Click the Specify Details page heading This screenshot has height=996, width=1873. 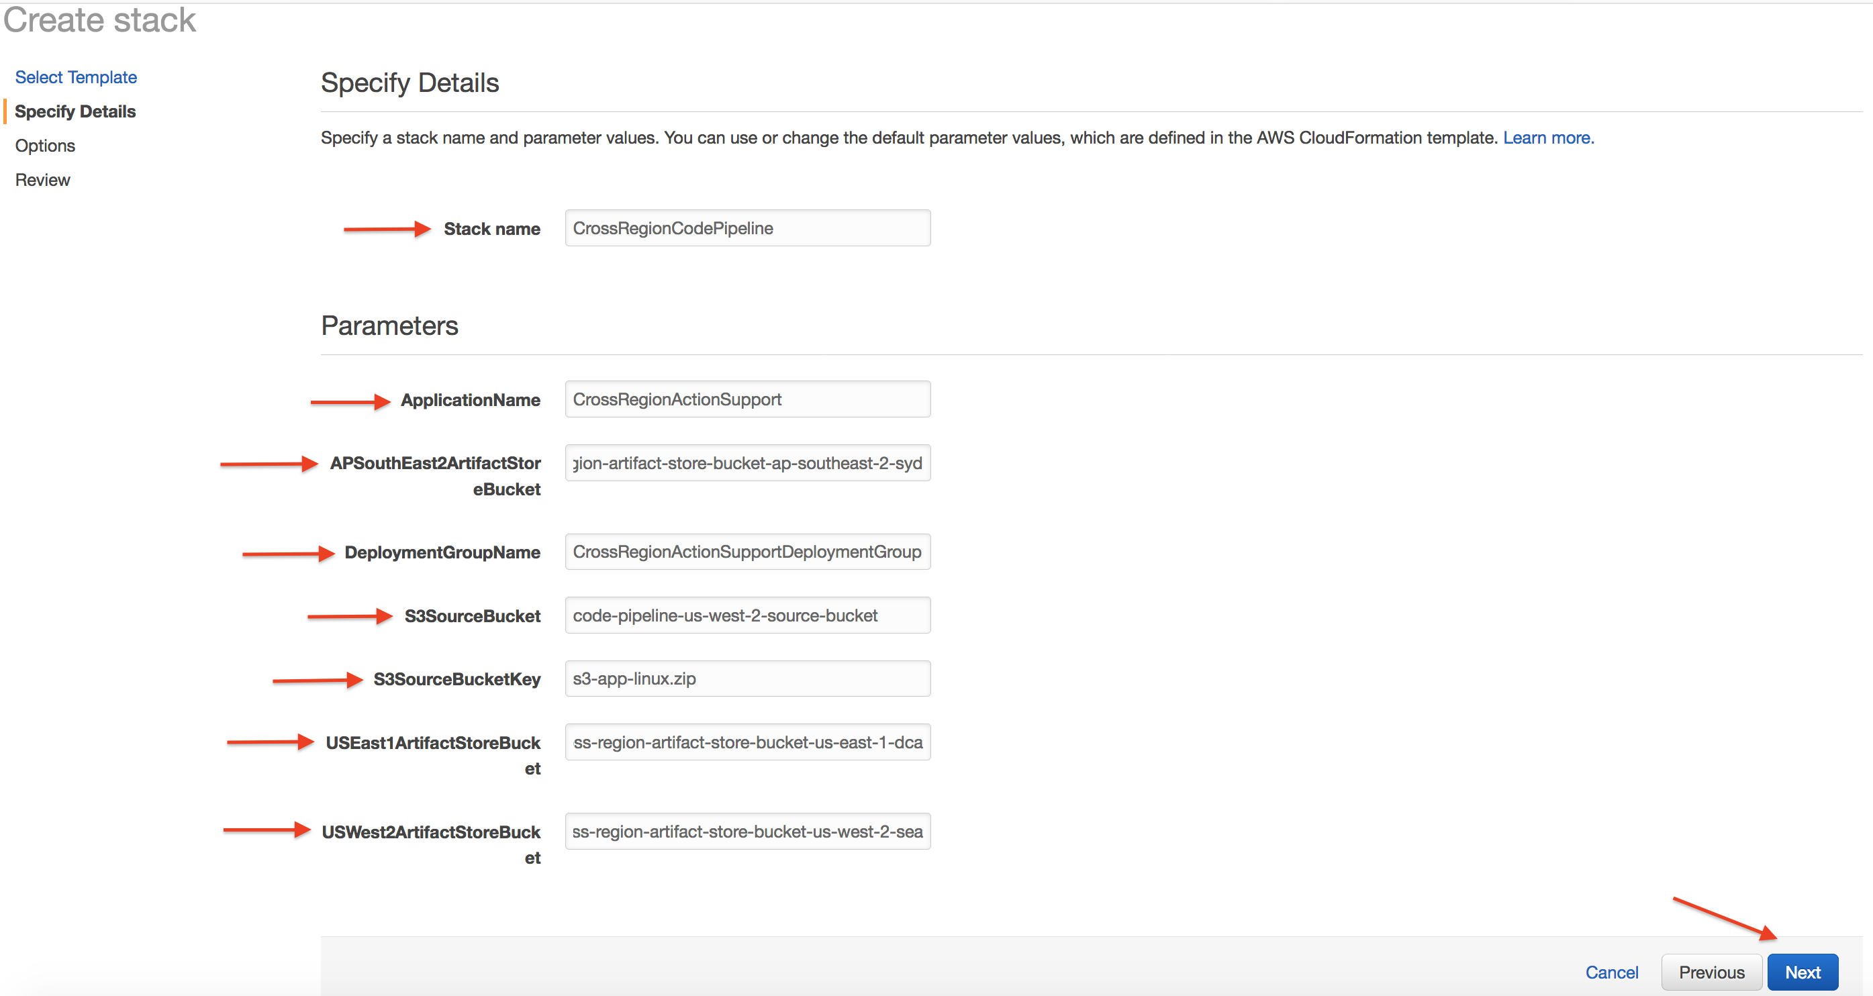pos(410,83)
